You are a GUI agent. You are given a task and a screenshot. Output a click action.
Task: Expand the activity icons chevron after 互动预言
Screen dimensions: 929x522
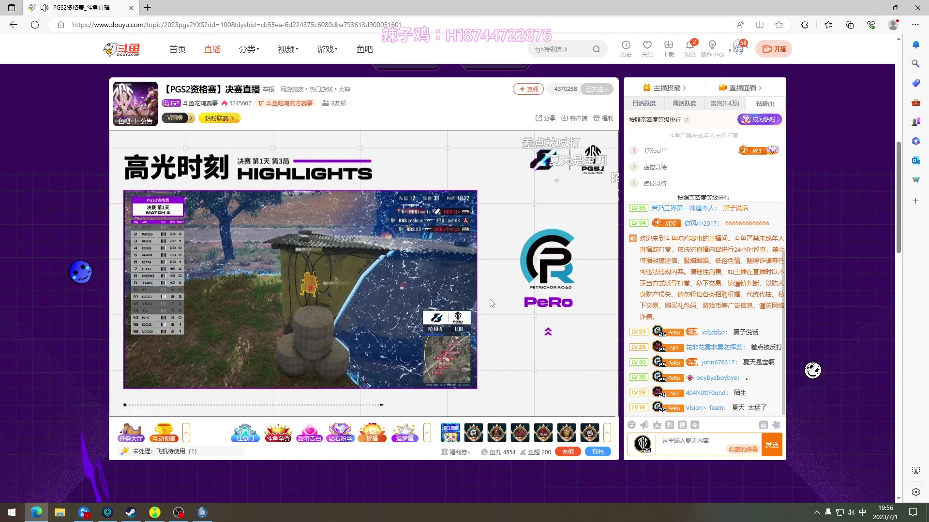[186, 433]
